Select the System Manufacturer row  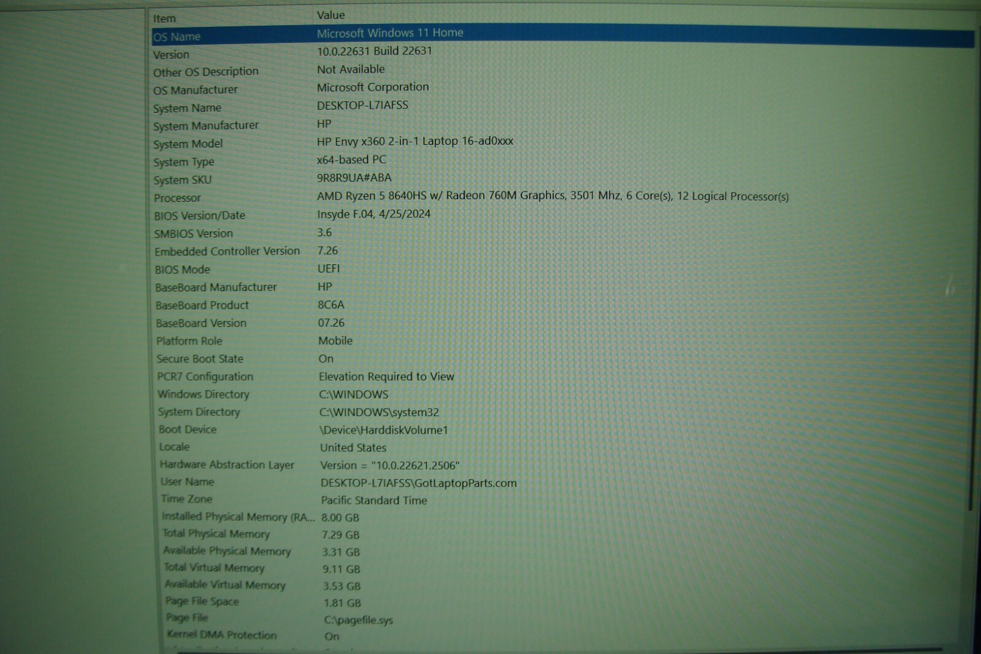pos(563,125)
